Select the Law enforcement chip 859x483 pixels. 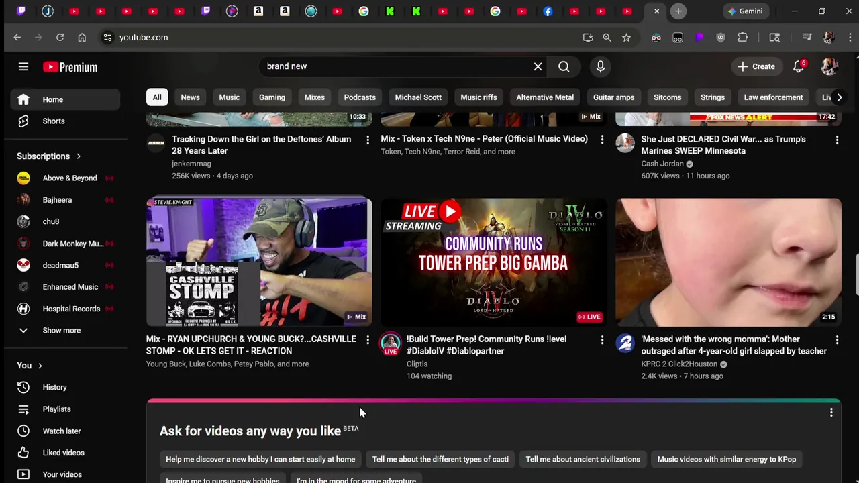tap(773, 97)
